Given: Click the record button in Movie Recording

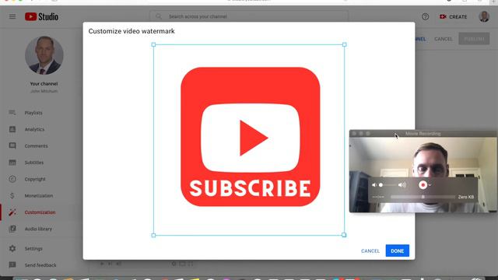Looking at the screenshot, I should (423, 185).
